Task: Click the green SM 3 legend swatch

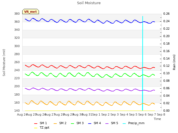Action: 72,124
